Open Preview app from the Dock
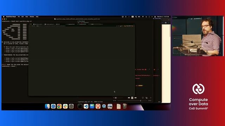 [x=110, y=106]
